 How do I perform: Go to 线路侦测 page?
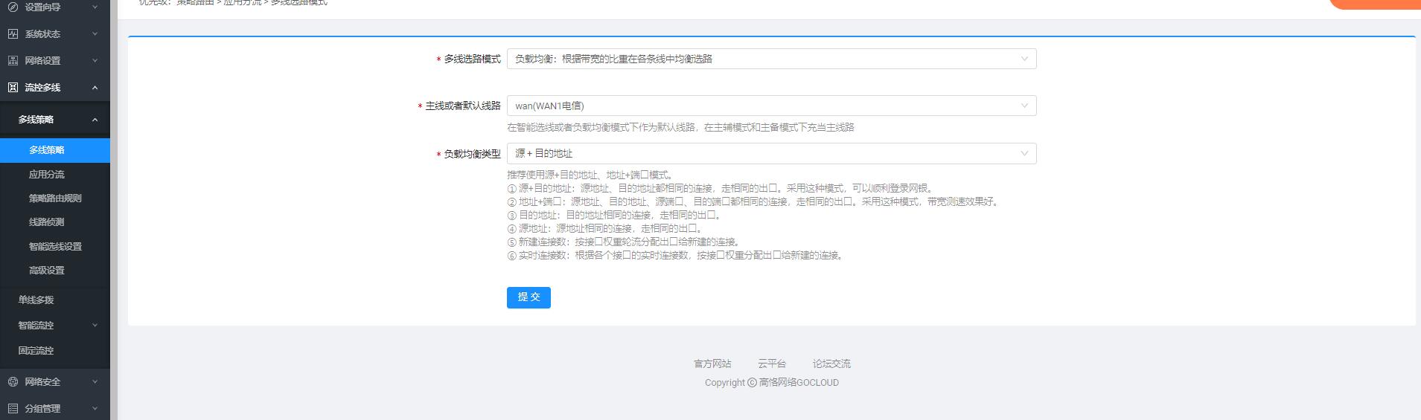[x=47, y=222]
